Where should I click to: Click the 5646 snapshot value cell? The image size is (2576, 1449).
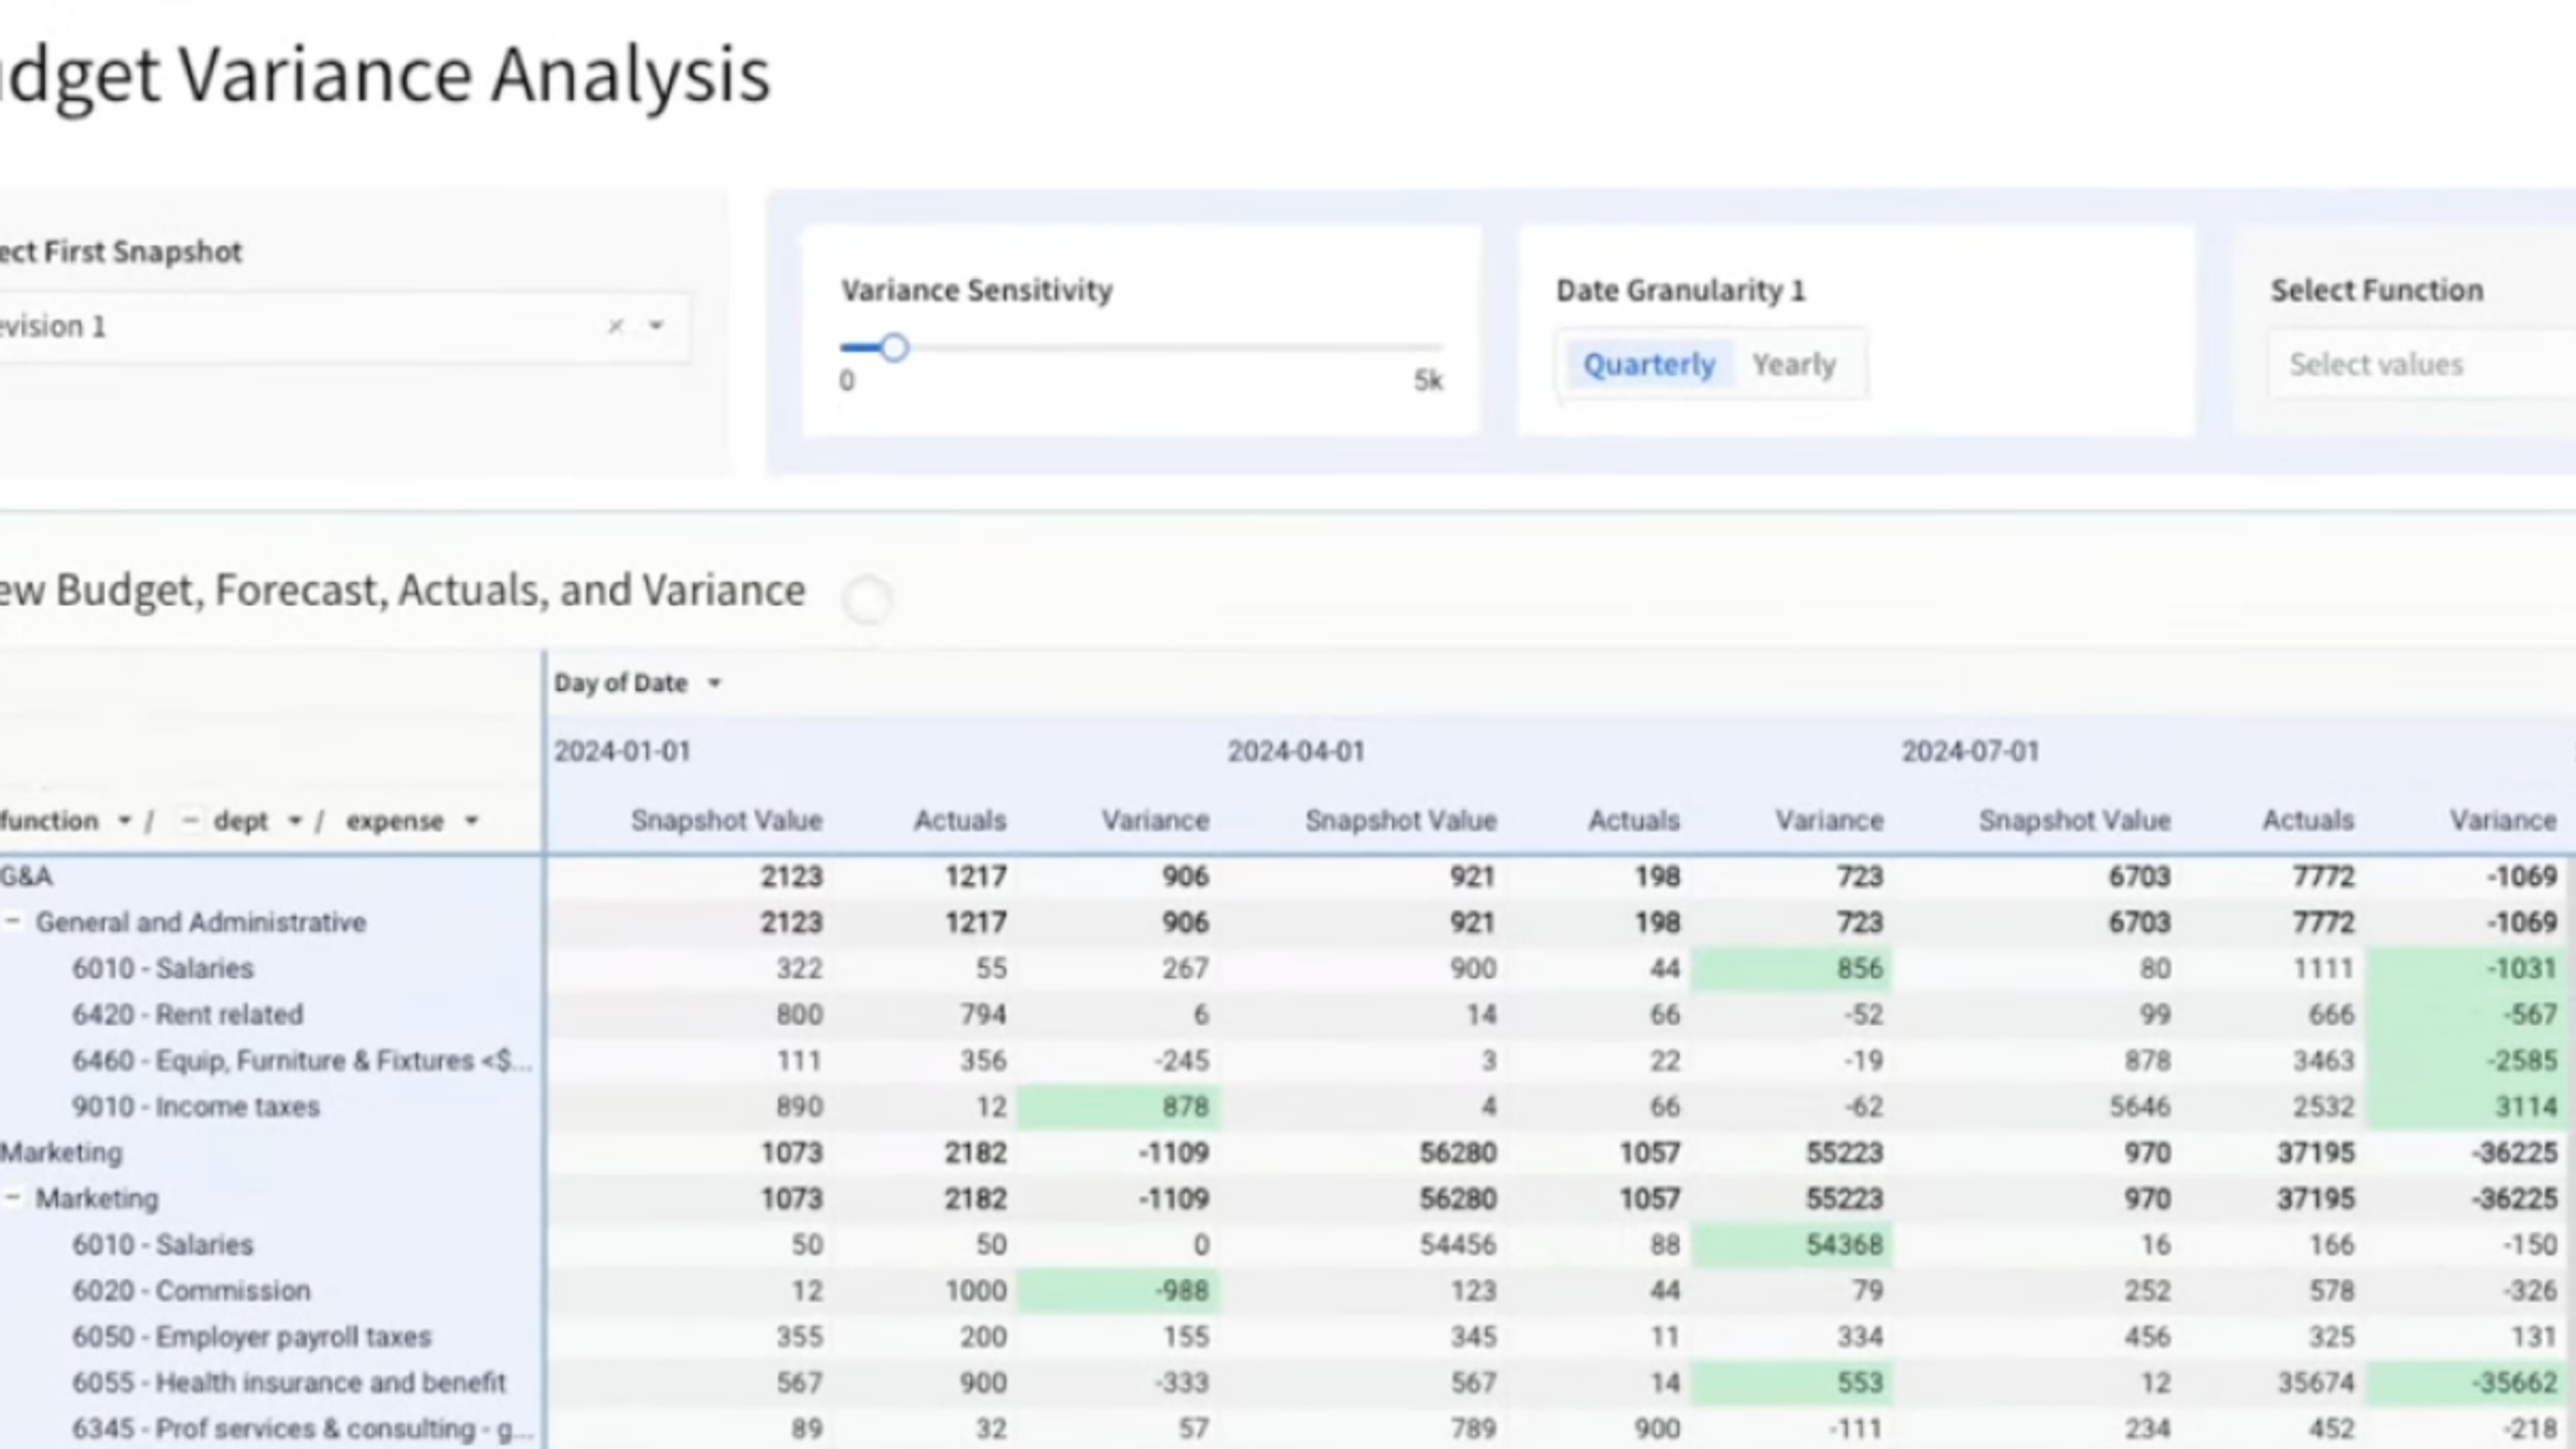tap(2139, 1106)
